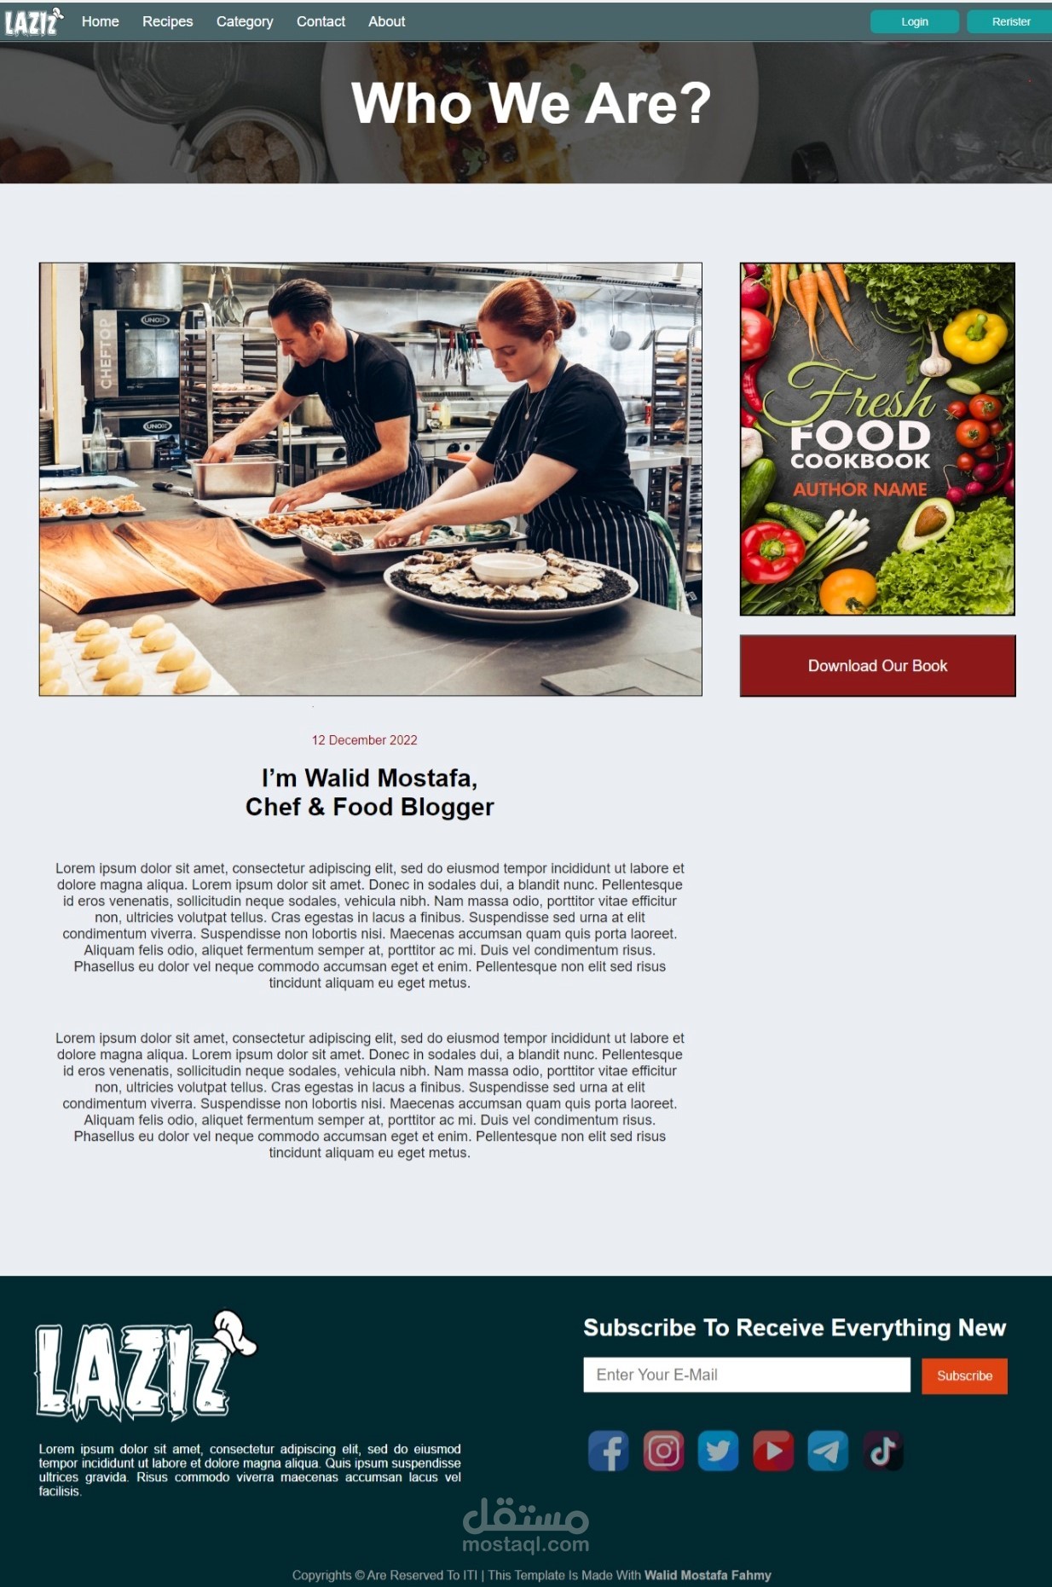Viewport: 1052px width, 1587px height.
Task: Click the Twitter bird icon
Action: pyautogui.click(x=719, y=1451)
